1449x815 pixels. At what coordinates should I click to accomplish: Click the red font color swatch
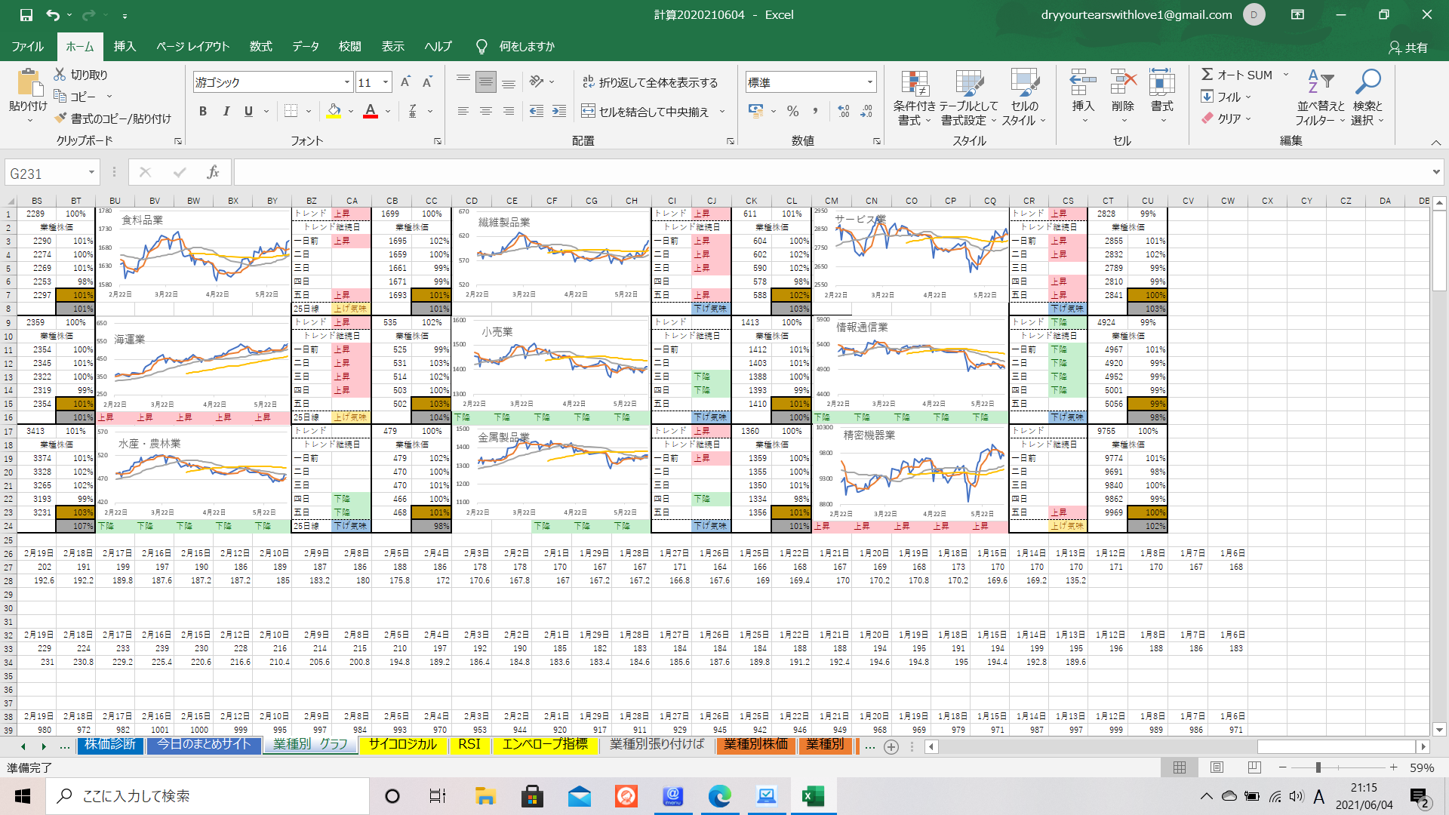pyautogui.click(x=371, y=112)
